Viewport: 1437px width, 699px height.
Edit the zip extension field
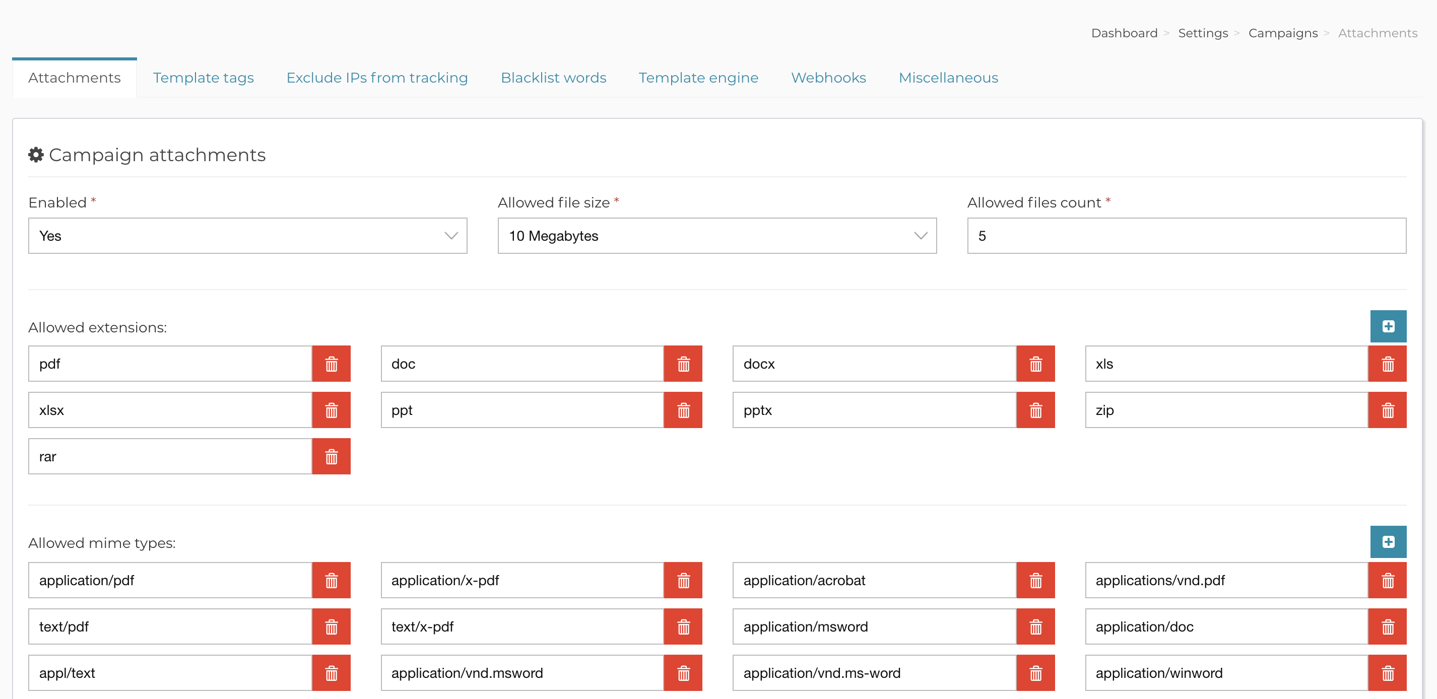tap(1227, 410)
